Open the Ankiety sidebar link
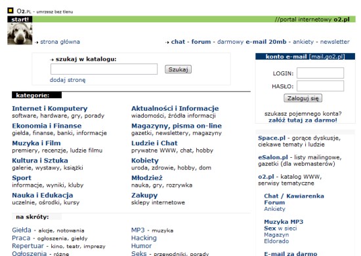 [274, 209]
